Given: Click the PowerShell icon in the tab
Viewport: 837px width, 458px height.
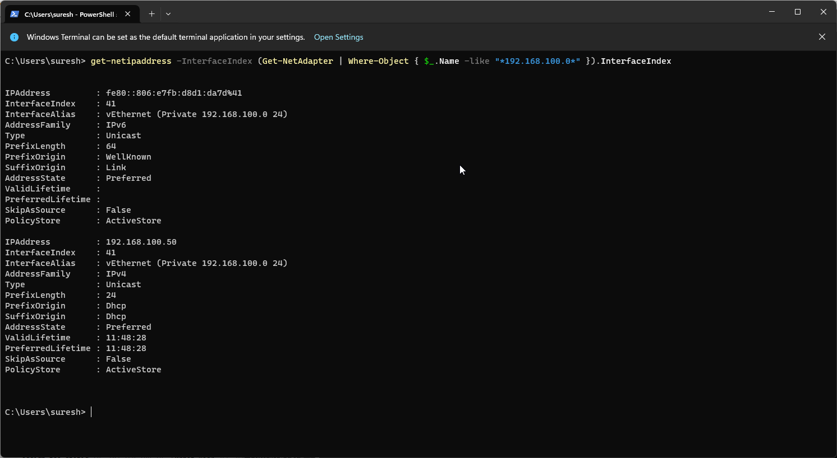Looking at the screenshot, I should click(x=15, y=14).
